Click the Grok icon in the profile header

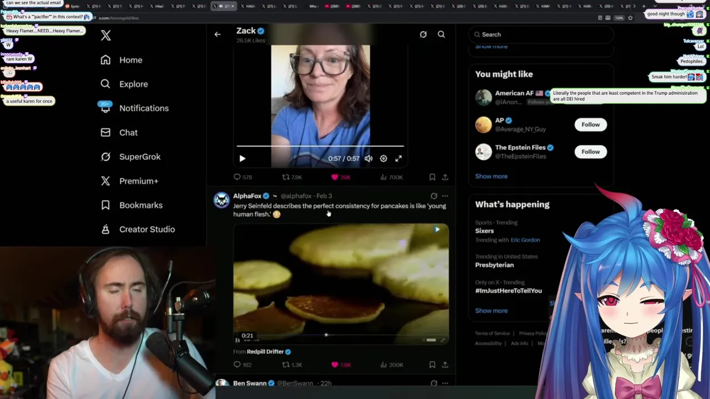tap(423, 34)
